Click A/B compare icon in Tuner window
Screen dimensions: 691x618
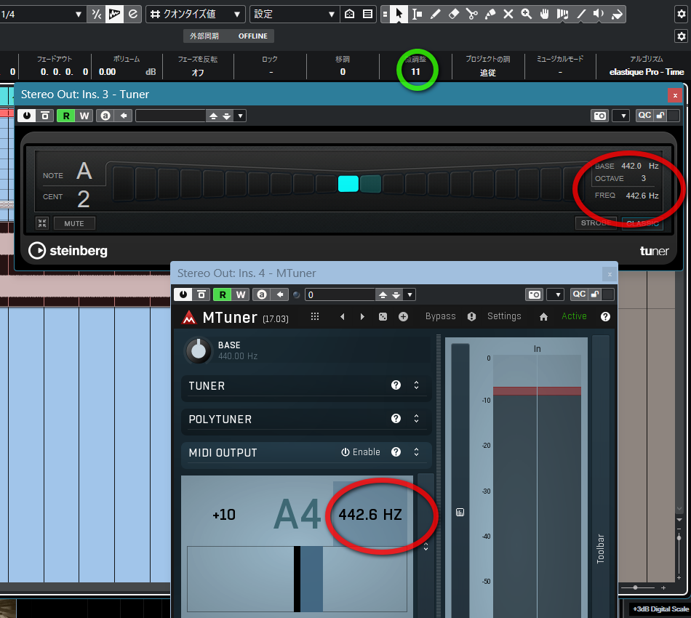coord(105,116)
